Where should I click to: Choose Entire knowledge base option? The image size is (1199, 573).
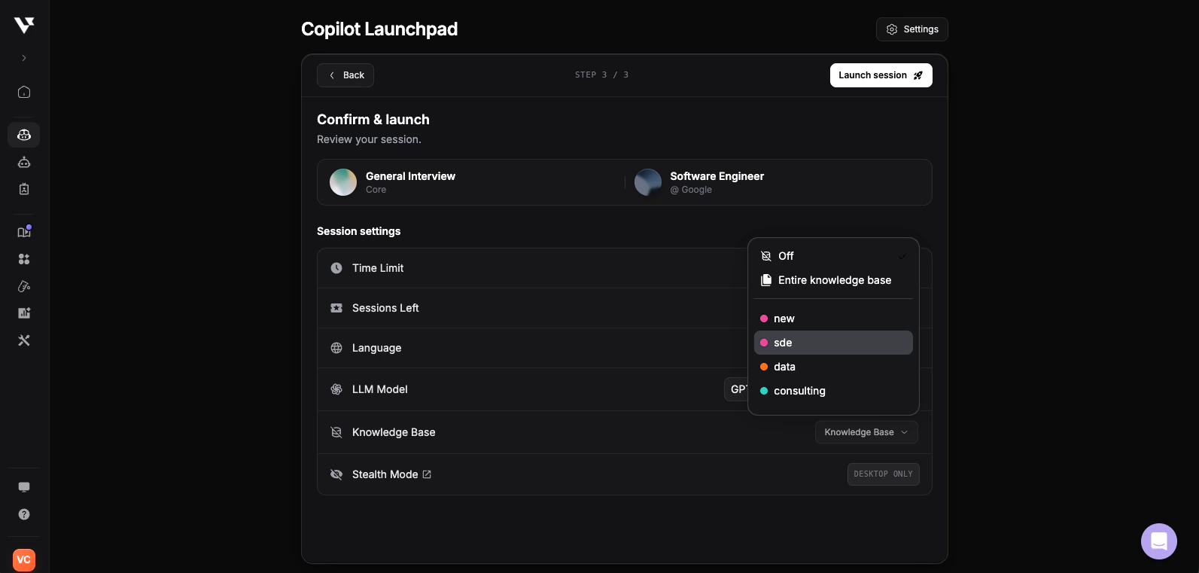(x=835, y=280)
